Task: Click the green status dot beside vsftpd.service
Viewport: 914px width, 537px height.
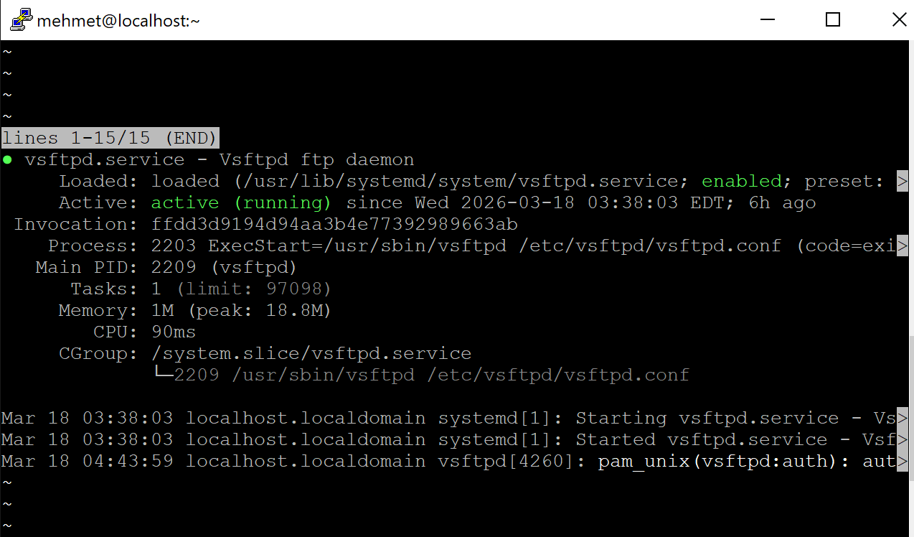Action: (x=7, y=159)
